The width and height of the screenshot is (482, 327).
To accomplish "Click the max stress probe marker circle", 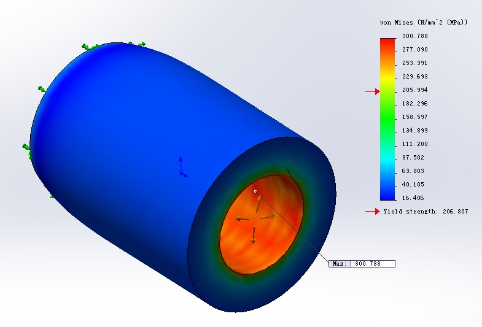I will (255, 191).
